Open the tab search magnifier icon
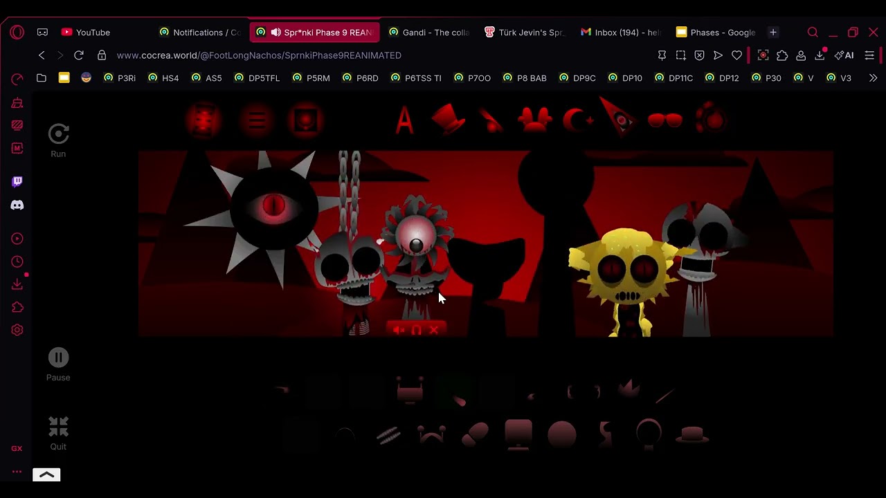The image size is (886, 498). pos(813,33)
